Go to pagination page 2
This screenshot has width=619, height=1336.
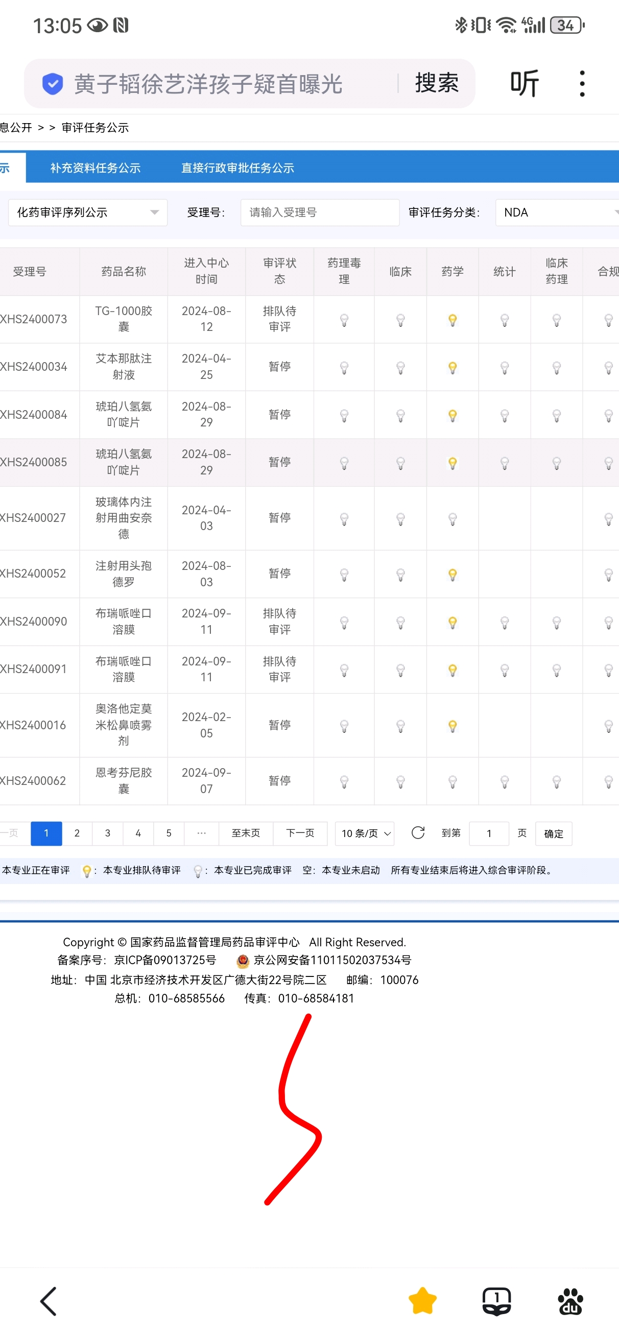point(77,833)
